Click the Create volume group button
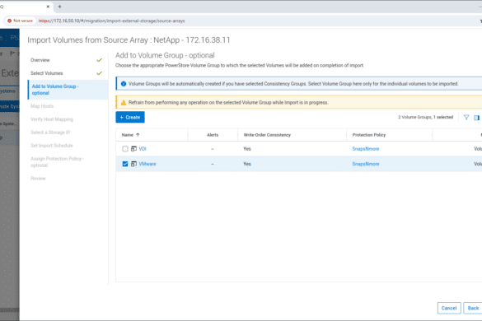 130,118
